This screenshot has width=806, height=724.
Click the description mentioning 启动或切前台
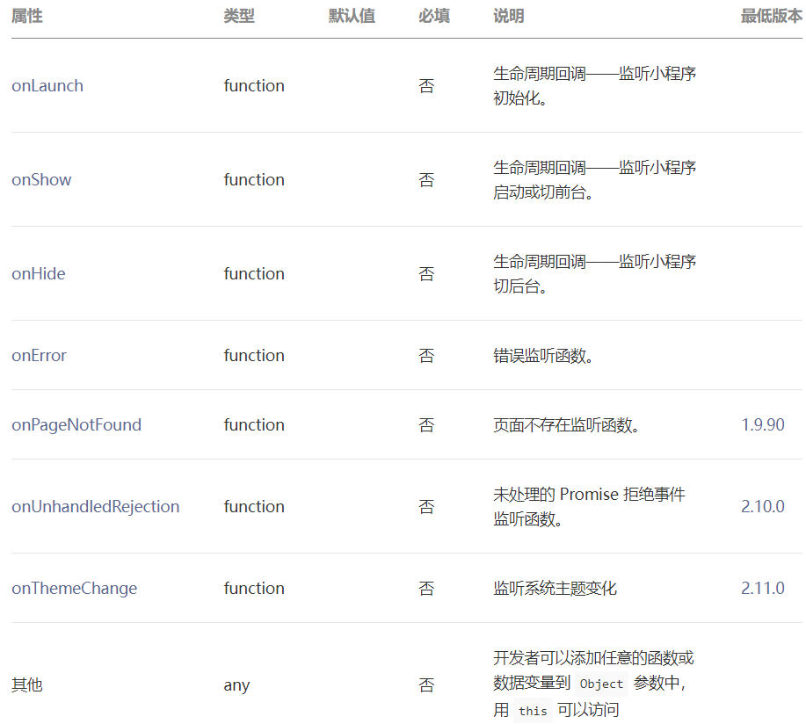click(x=595, y=180)
